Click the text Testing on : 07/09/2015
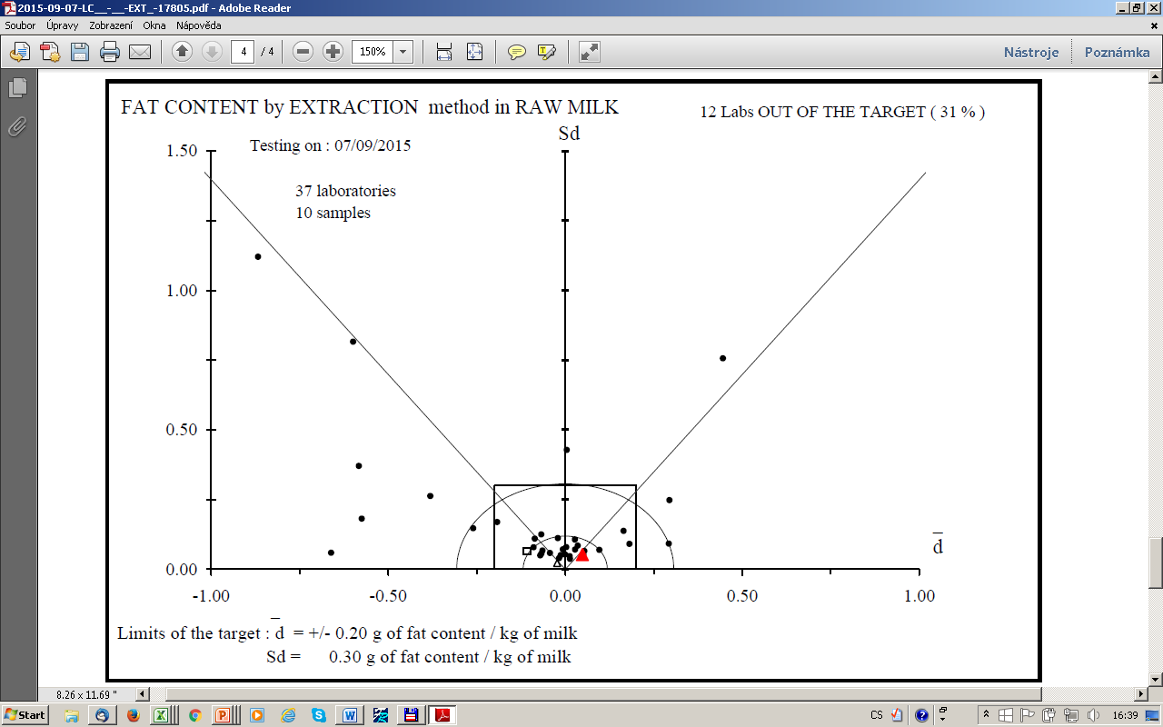 tap(331, 145)
